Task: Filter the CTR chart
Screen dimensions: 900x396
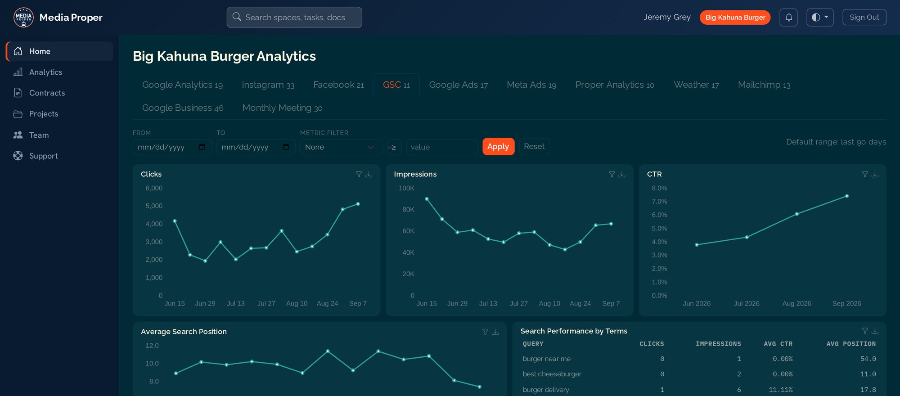Action: [x=865, y=174]
